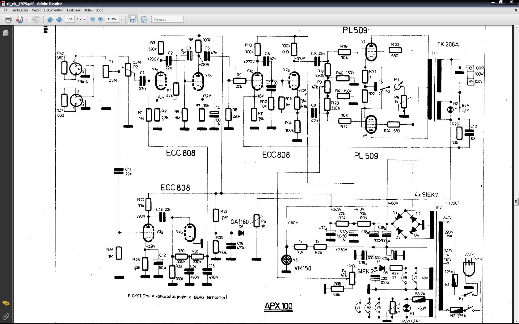Toggle scrolling fit-width page mode
This screenshot has width=519, height=324.
[x=133, y=19]
